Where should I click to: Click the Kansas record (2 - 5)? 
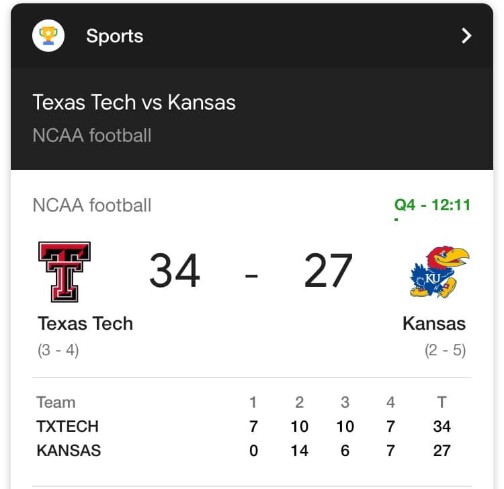click(445, 350)
